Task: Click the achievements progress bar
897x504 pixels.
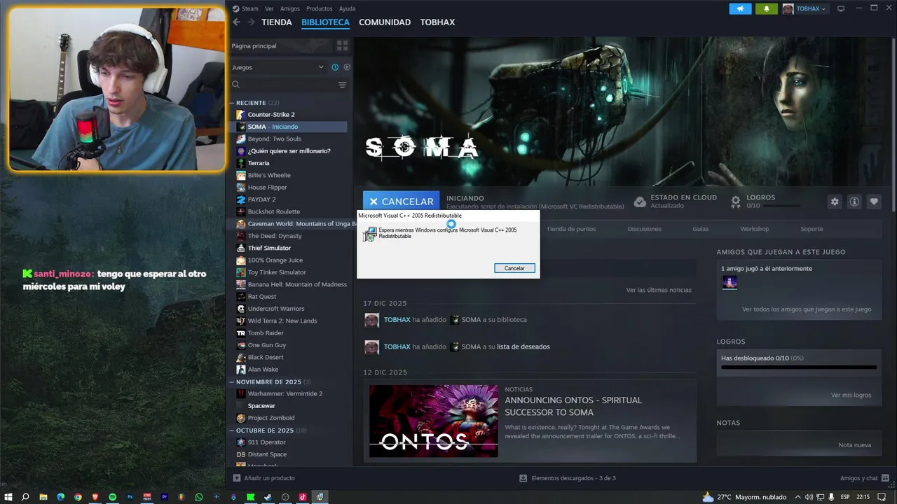Action: (799, 367)
